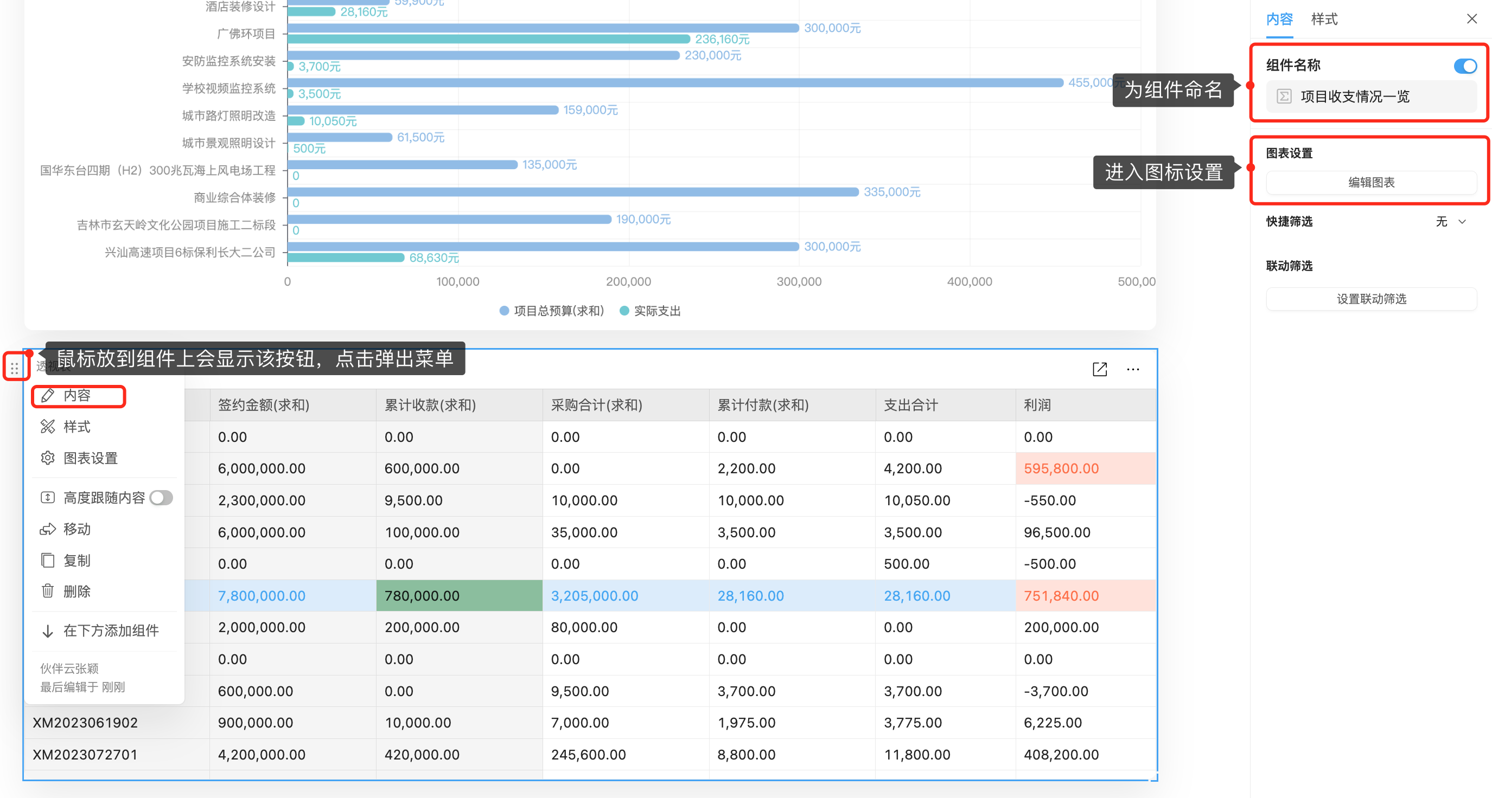Click the move arrow icon beside 移动

click(x=48, y=529)
